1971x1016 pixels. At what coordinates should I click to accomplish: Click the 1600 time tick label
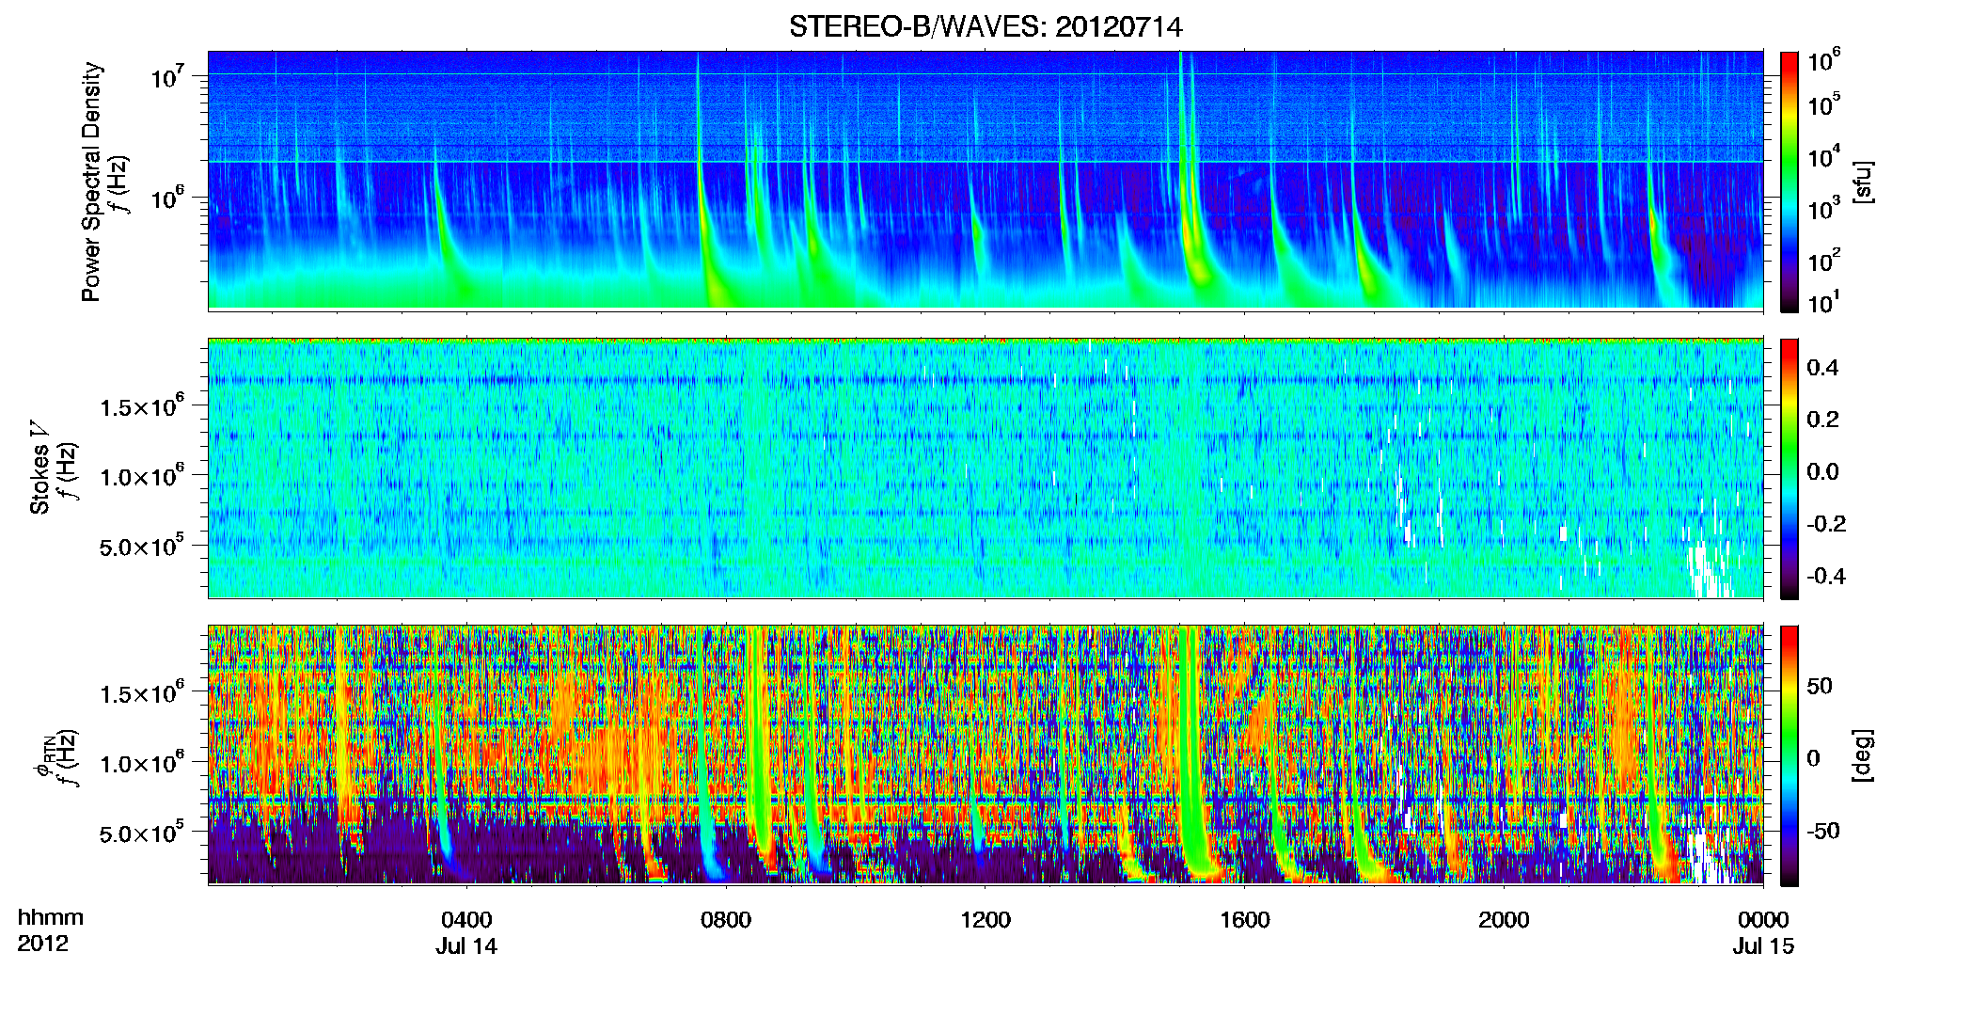(x=1245, y=919)
